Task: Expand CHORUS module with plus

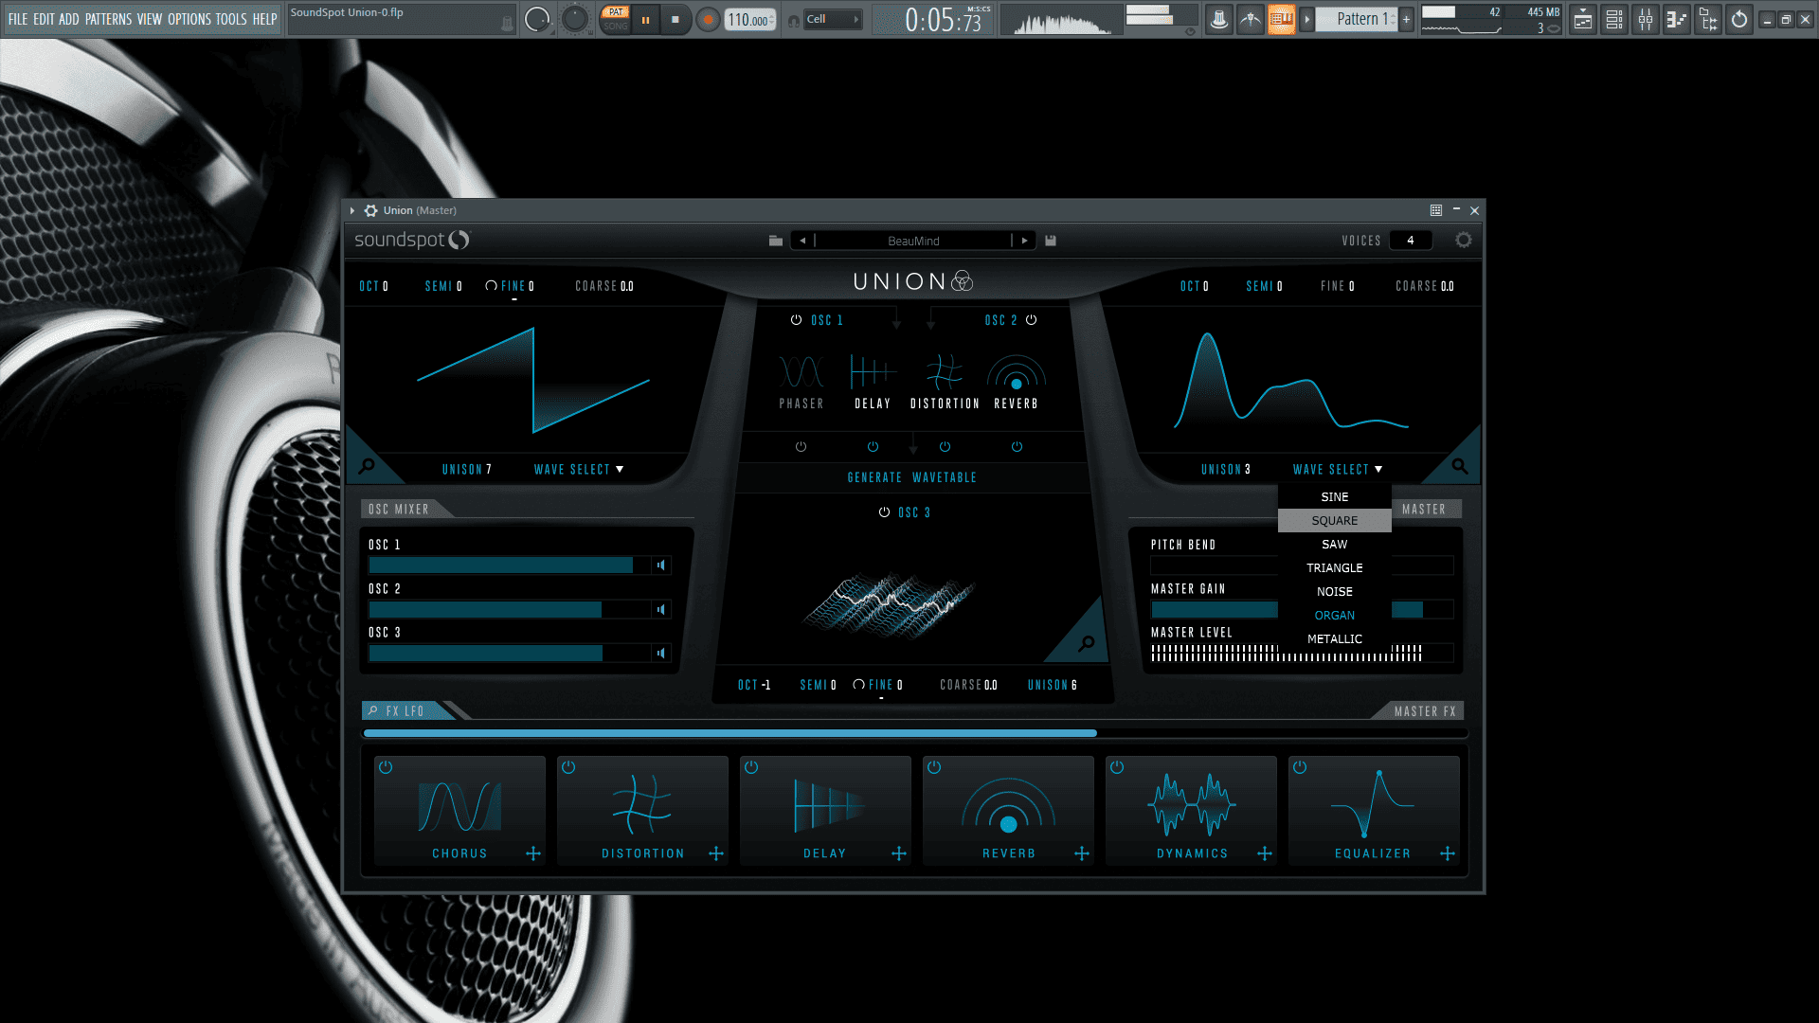Action: click(533, 854)
